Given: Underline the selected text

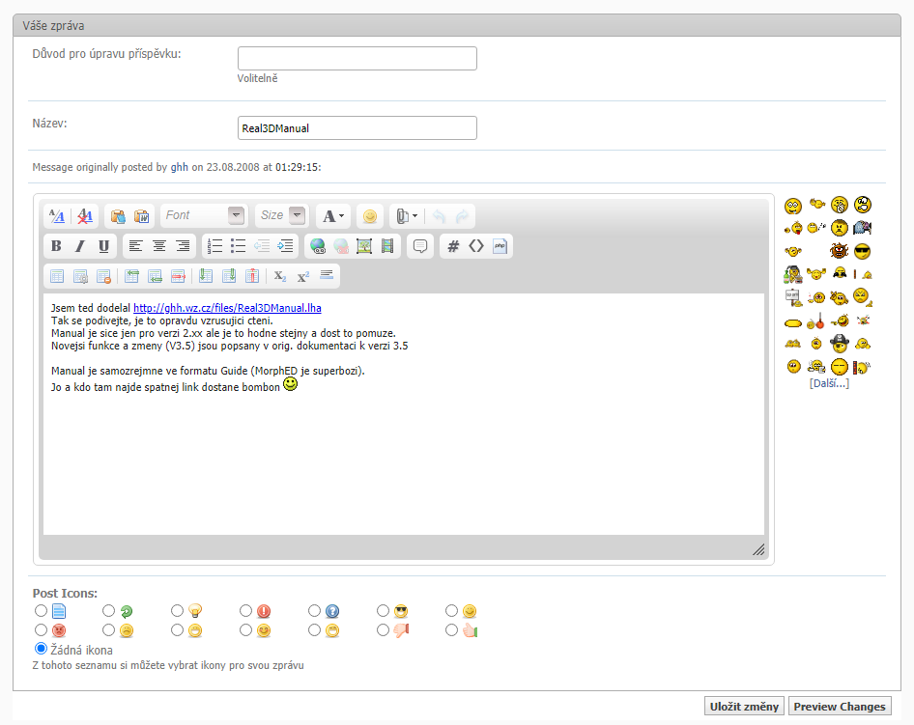Looking at the screenshot, I should (x=103, y=246).
